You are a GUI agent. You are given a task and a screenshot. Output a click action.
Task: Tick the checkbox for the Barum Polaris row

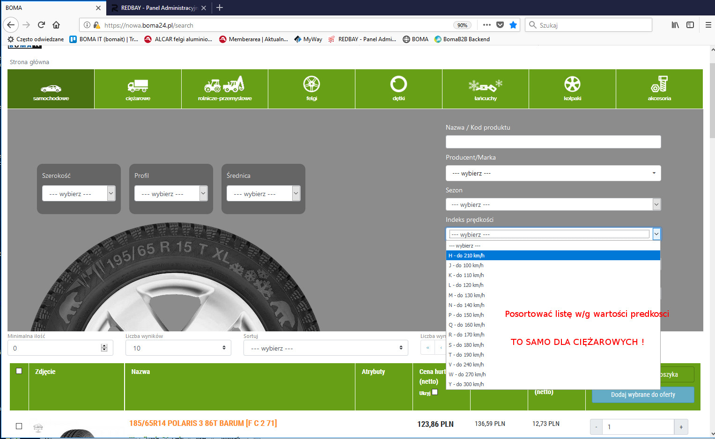coord(19,426)
